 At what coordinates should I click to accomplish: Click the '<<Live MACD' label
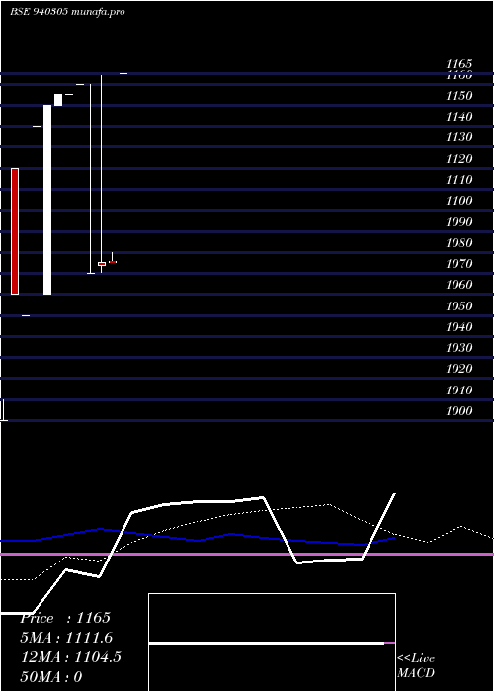coord(416,666)
